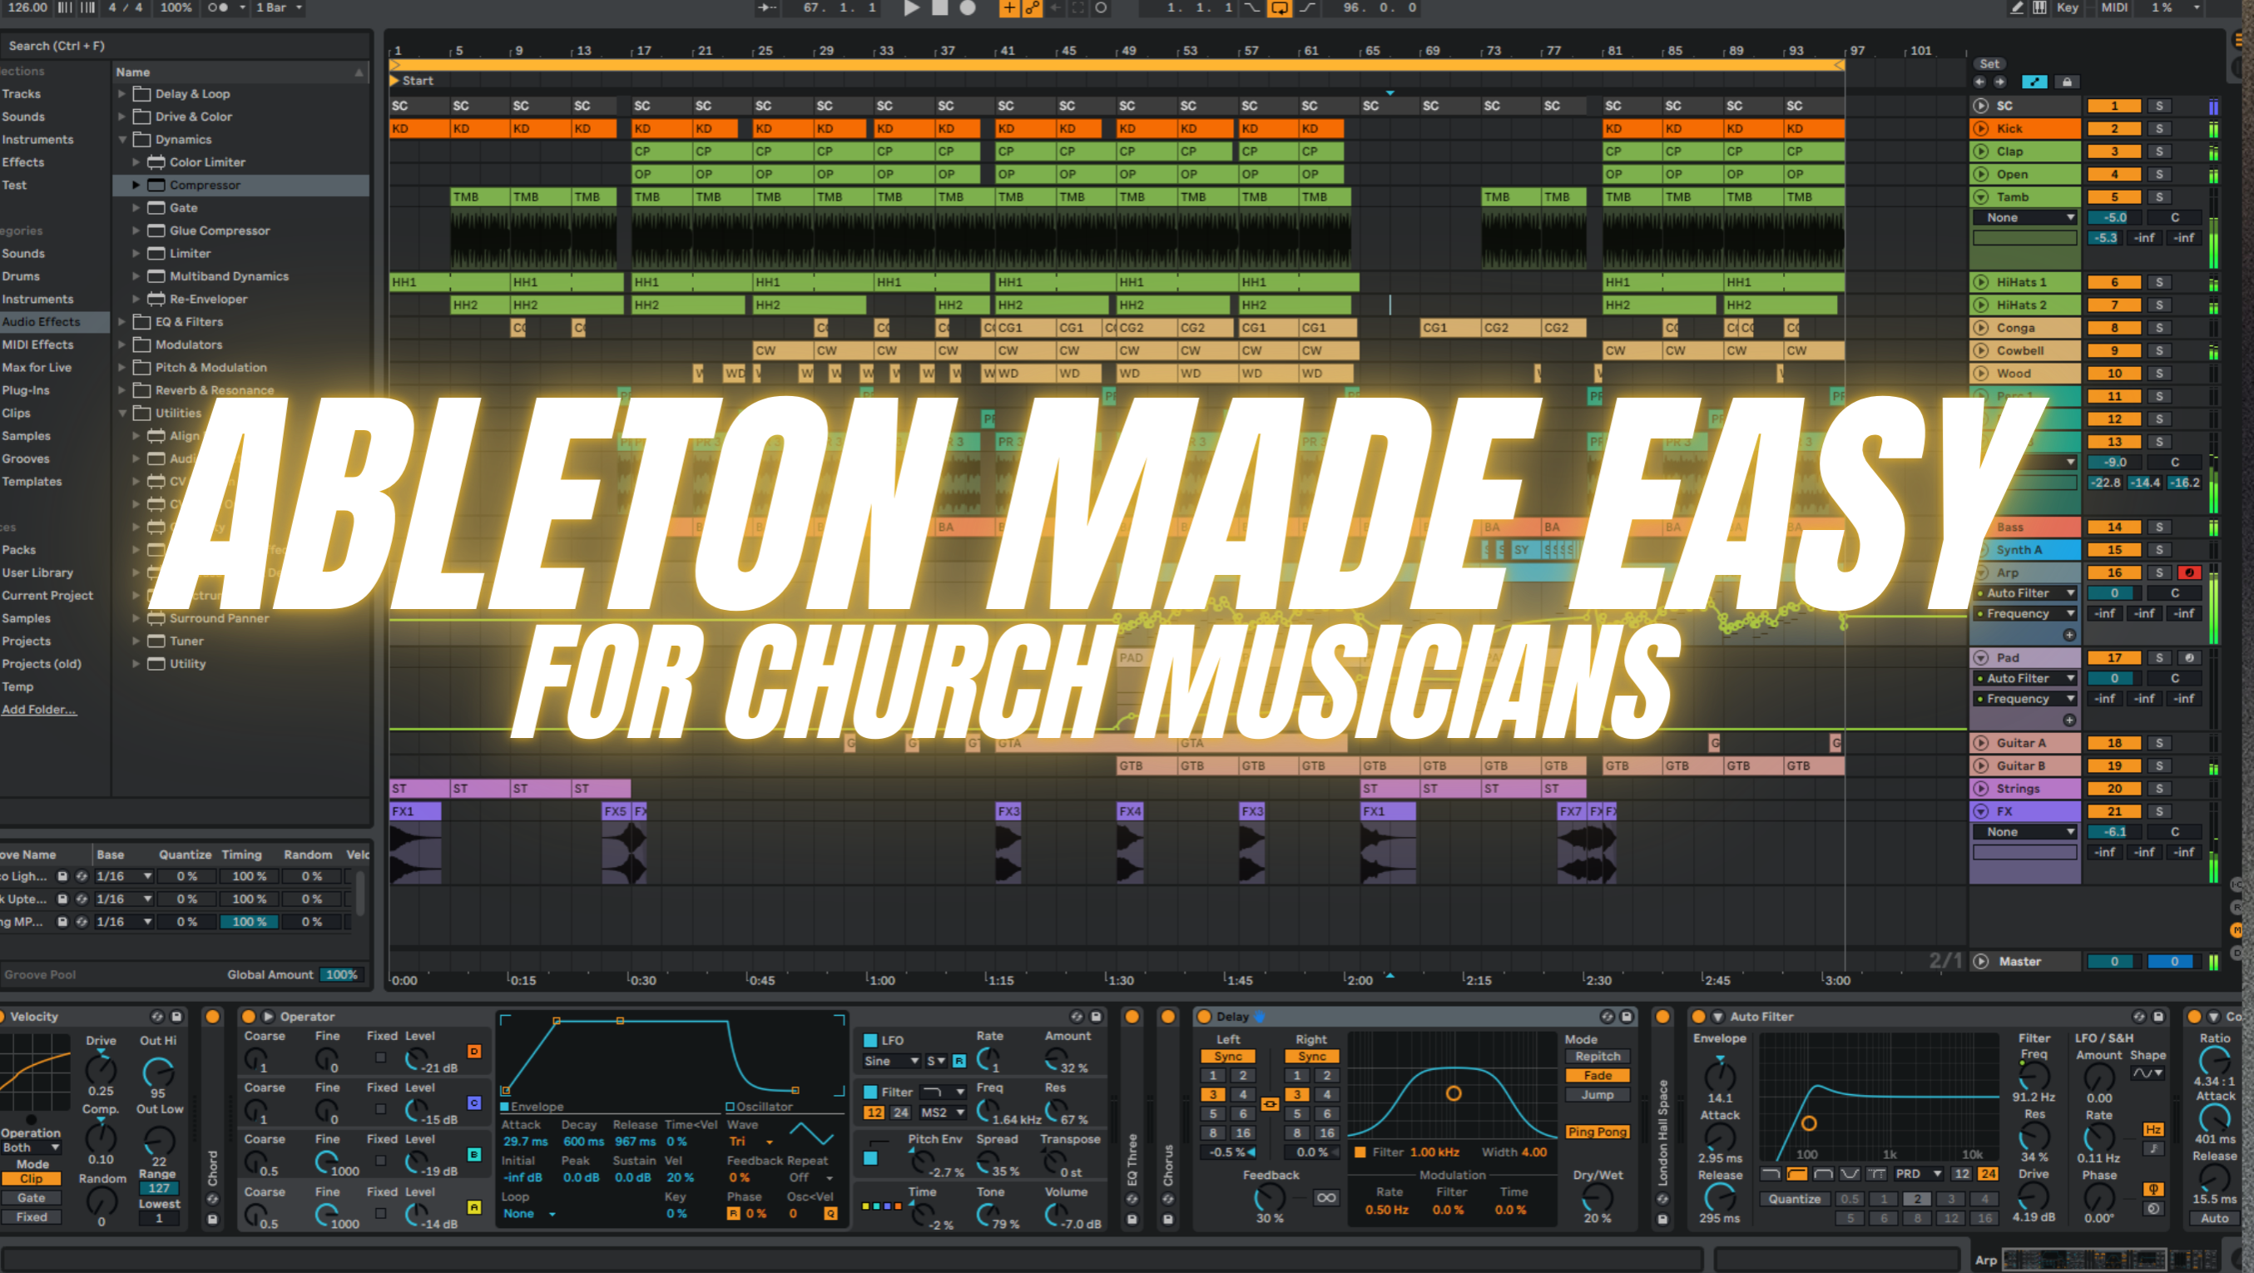The image size is (2254, 1273).
Task: Click the Follow playback arrow button
Action: point(767,7)
